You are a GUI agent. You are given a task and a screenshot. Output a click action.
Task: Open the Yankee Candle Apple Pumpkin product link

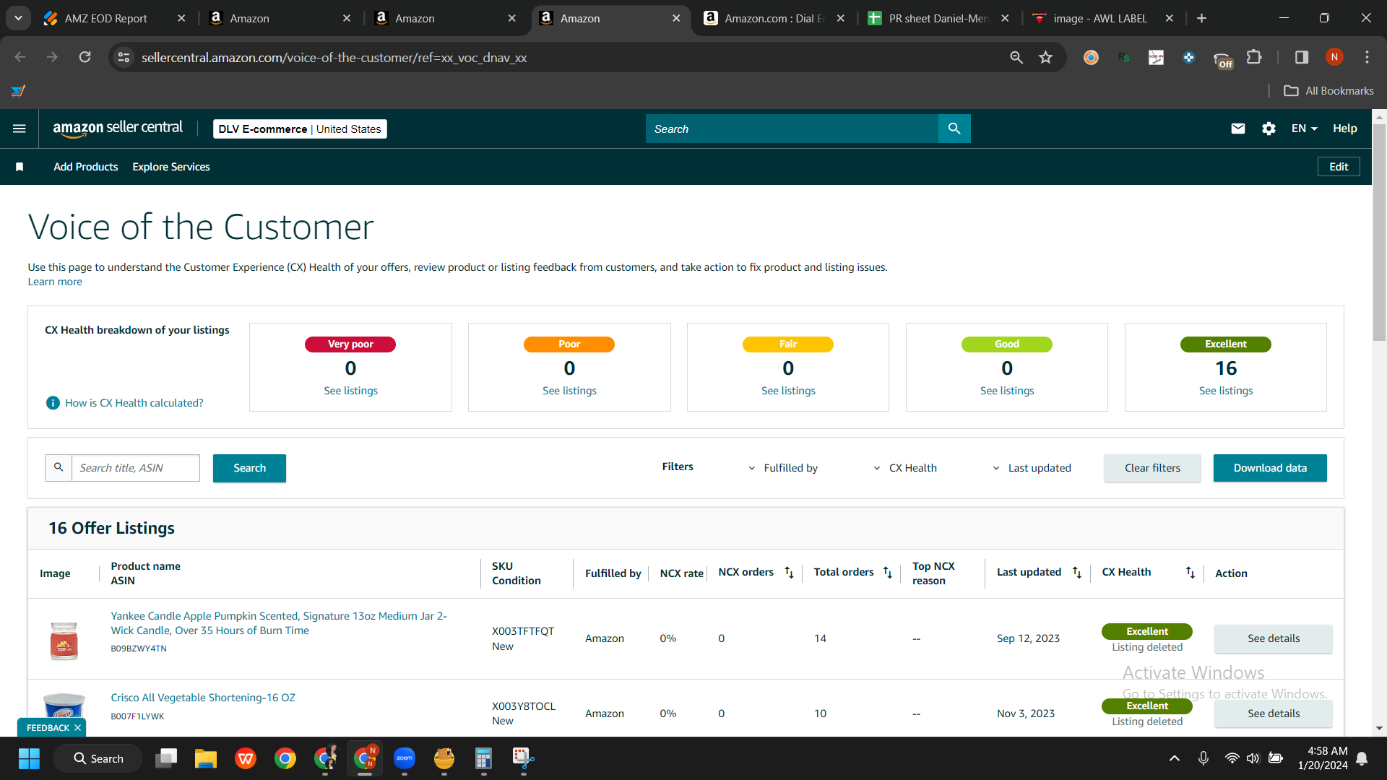click(x=279, y=623)
